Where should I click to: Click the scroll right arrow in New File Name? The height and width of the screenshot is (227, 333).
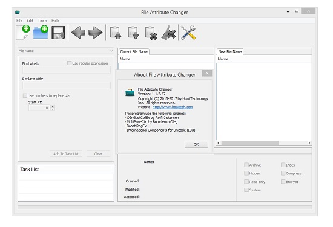coord(309,143)
